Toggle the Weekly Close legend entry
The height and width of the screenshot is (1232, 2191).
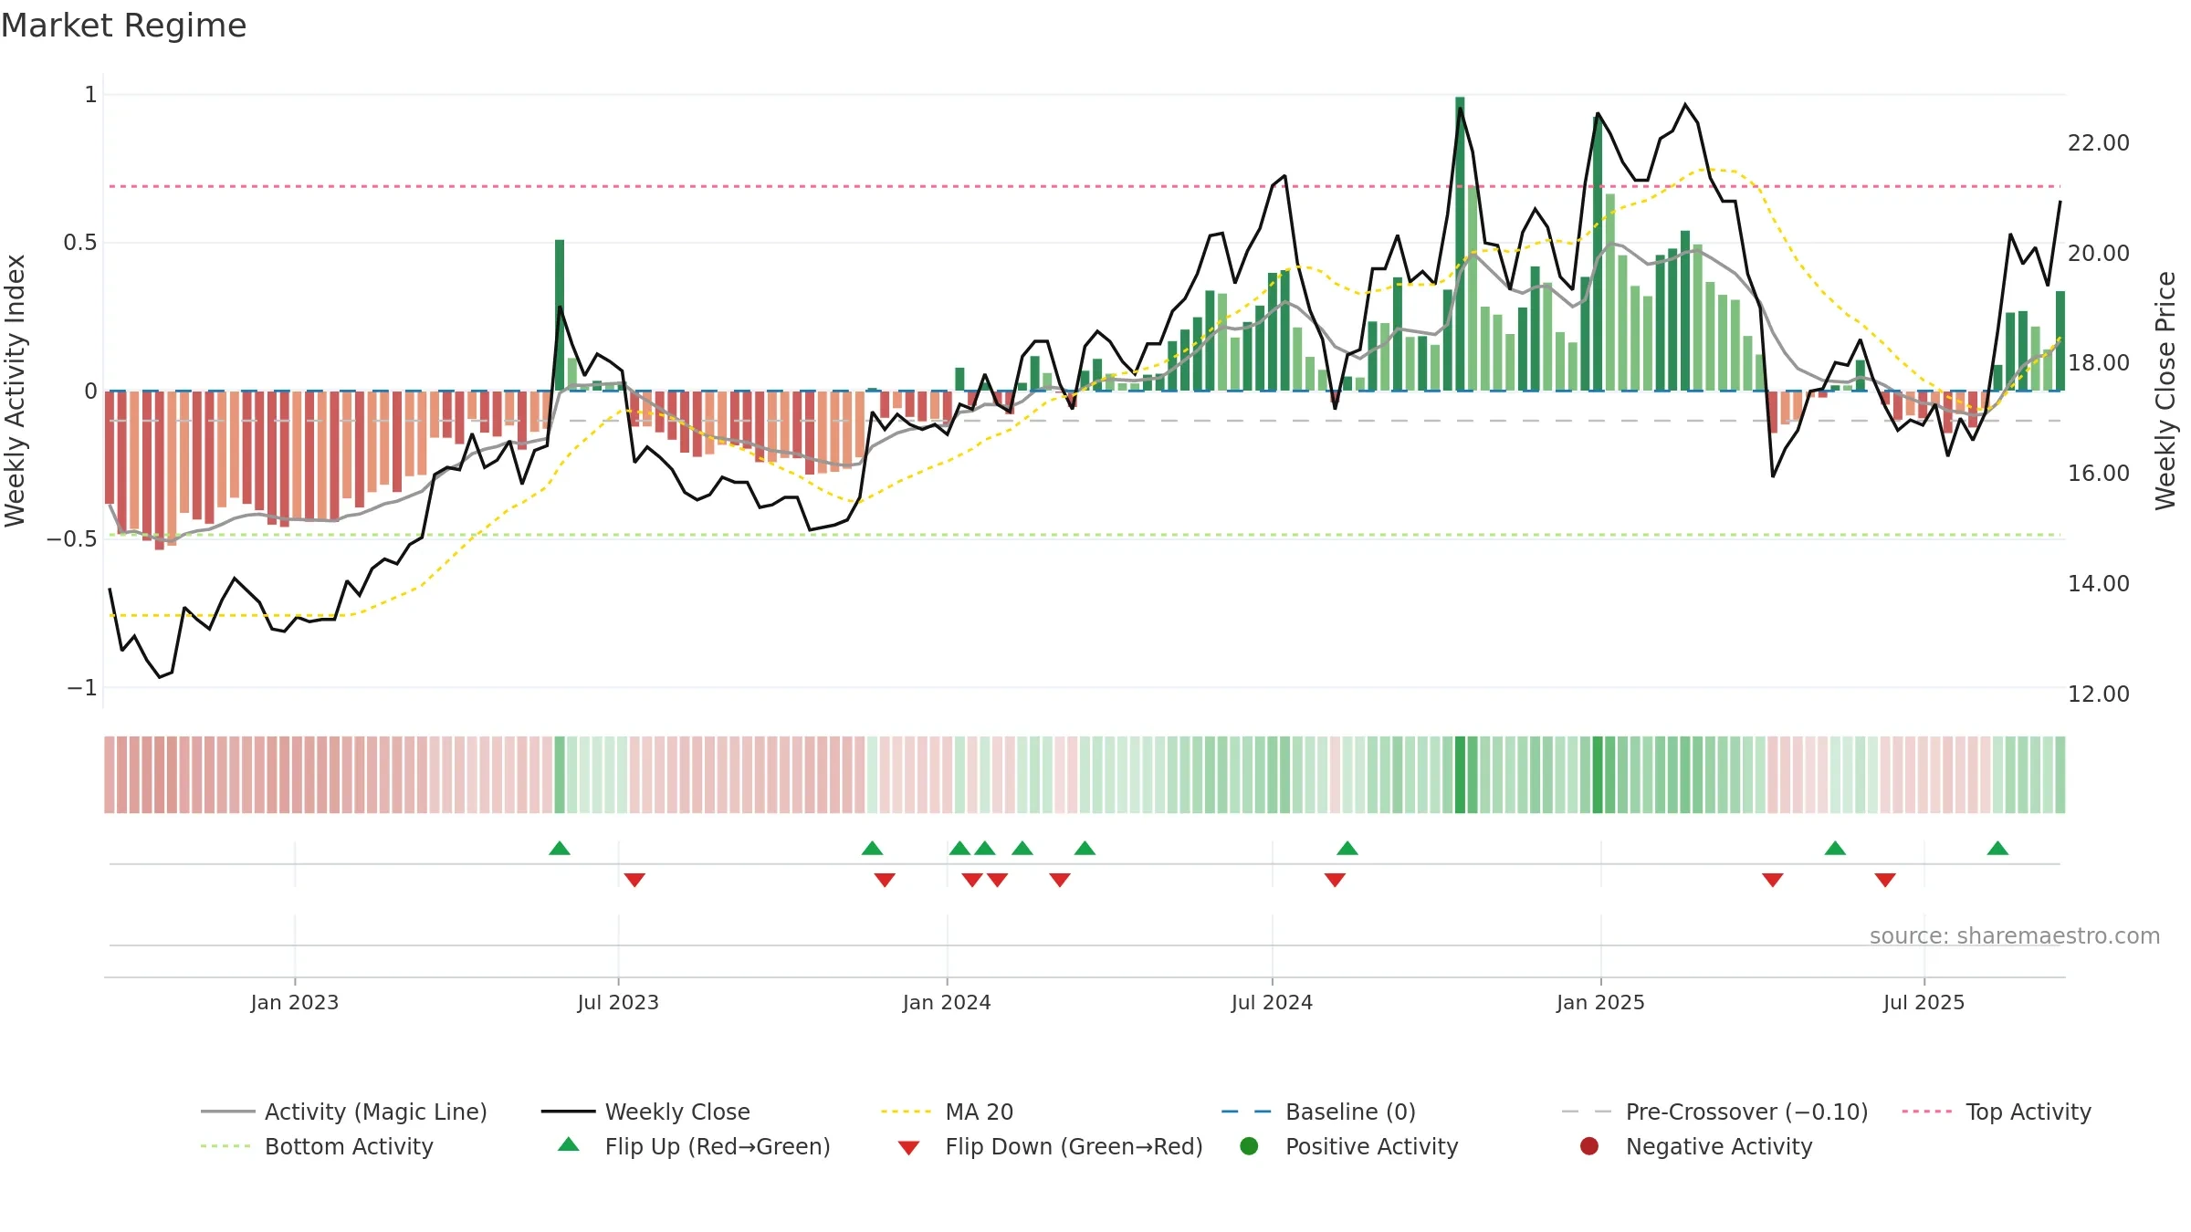click(x=645, y=1112)
